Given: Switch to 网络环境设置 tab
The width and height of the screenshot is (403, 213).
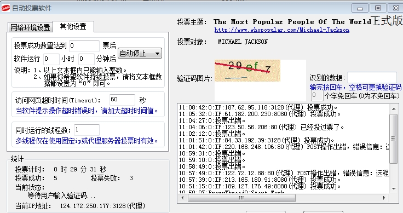Looking at the screenshot, I should click(x=30, y=27).
